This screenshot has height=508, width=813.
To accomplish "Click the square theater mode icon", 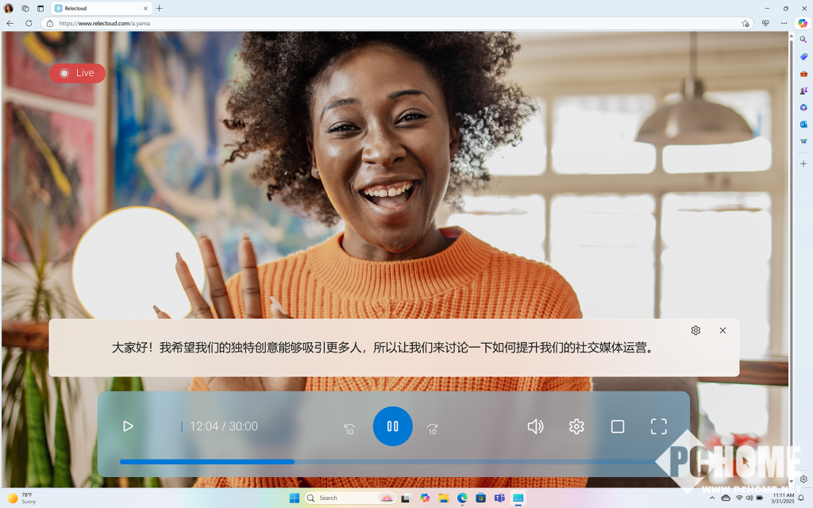I will click(x=618, y=426).
